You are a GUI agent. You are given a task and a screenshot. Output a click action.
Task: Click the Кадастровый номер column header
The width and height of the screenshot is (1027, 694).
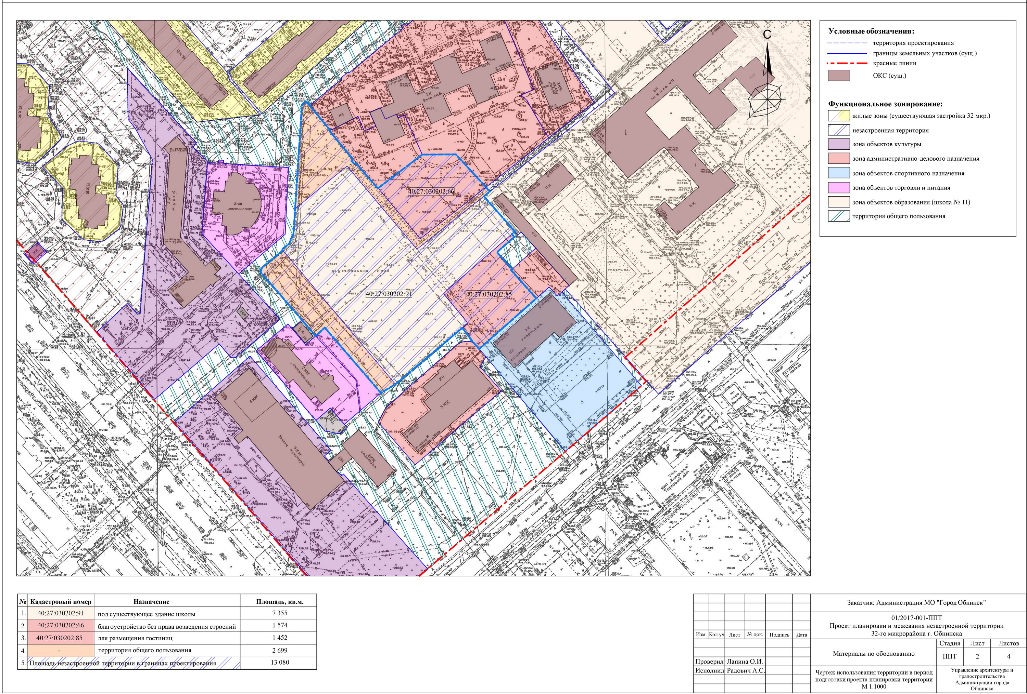pos(61,601)
